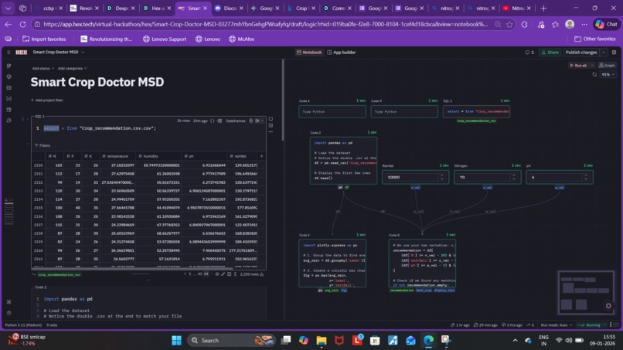Open the Other favorites folder

coord(595,39)
